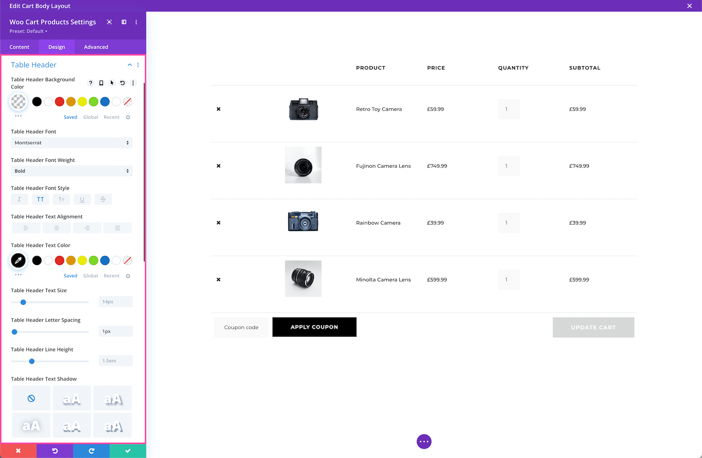Image resolution: width=702 pixels, height=458 pixels.
Task: Switch to the Content tab
Action: pyautogui.click(x=19, y=47)
